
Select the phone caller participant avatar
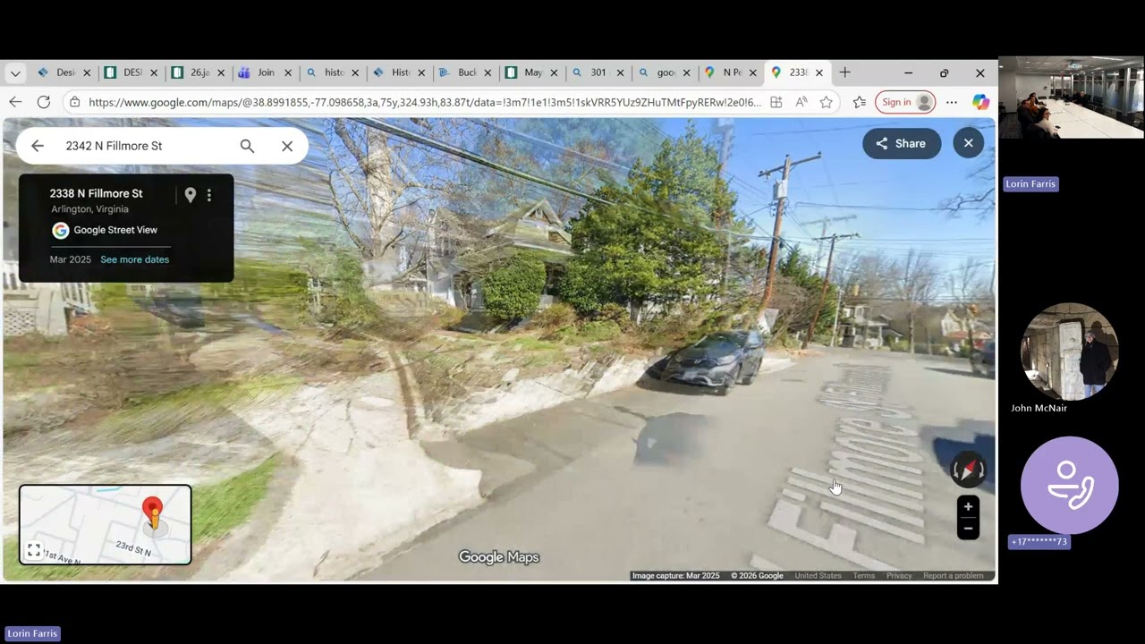(x=1070, y=486)
